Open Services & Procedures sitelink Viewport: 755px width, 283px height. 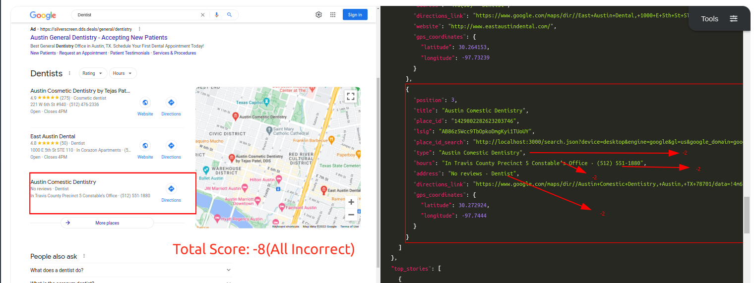tap(174, 53)
